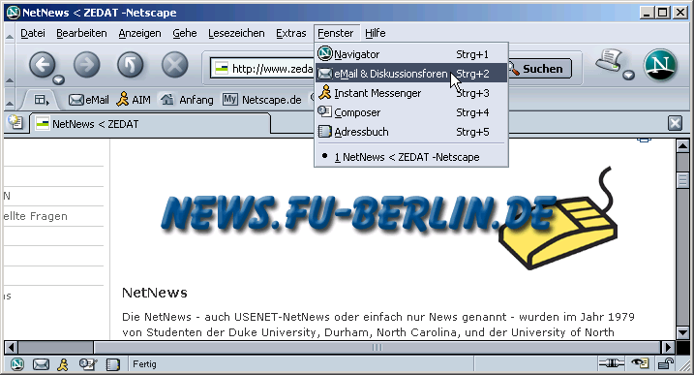Screen dimensions: 694x375
Task: Click the URL address field
Action: [262, 69]
